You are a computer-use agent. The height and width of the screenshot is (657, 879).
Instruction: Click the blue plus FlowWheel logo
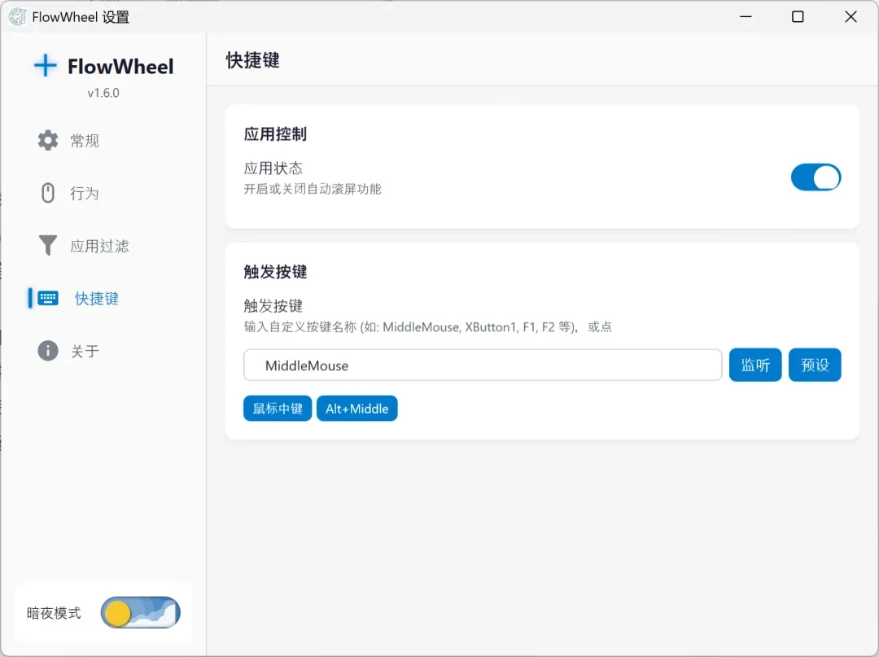46,66
